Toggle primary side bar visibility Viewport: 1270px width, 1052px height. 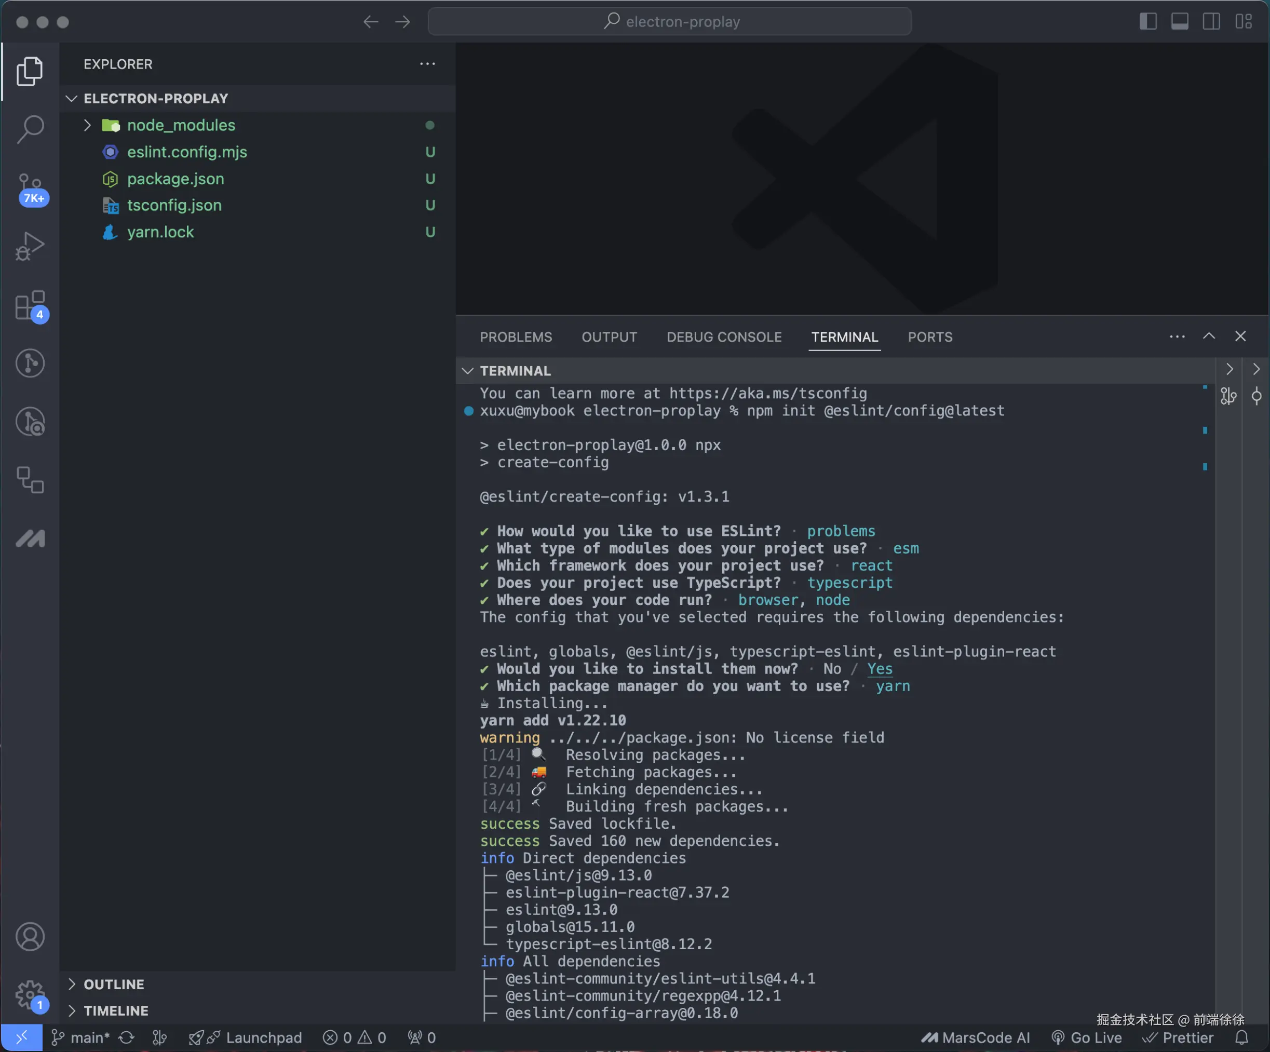(x=1148, y=22)
